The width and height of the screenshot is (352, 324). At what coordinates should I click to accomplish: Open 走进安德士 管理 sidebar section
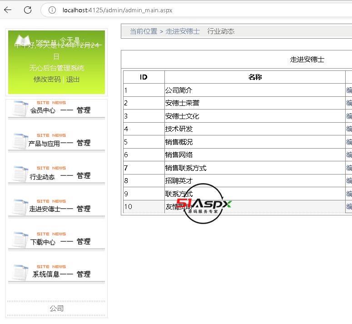57,208
